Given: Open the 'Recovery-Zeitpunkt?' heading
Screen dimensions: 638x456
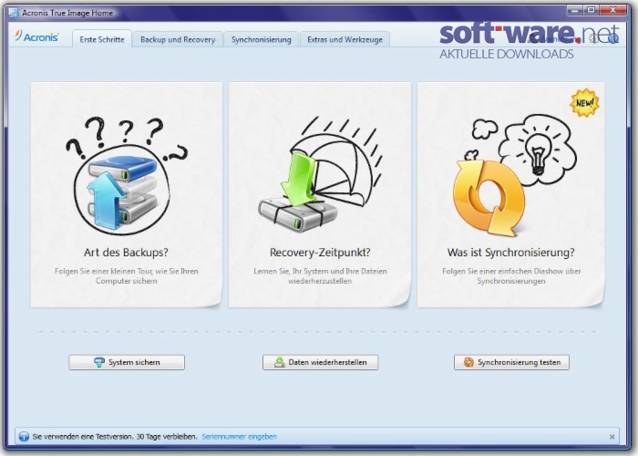Looking at the screenshot, I should click(x=320, y=253).
